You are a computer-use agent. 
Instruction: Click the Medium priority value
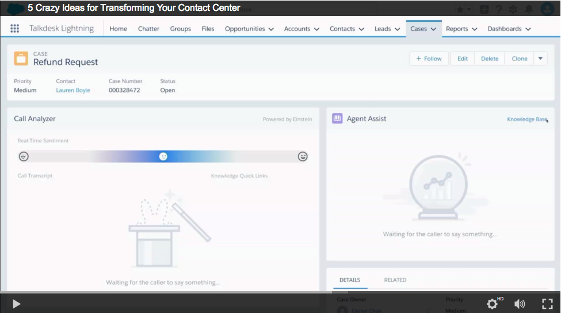[x=25, y=90]
